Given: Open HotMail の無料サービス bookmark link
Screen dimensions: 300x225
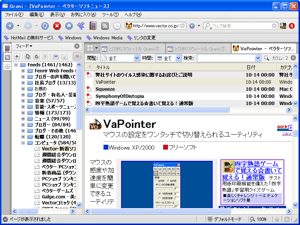Looking at the screenshot, I should (x=29, y=38).
